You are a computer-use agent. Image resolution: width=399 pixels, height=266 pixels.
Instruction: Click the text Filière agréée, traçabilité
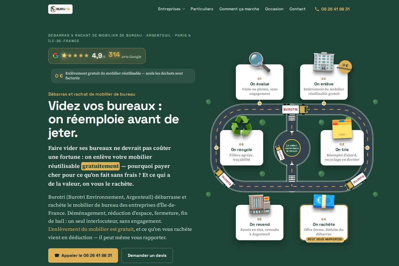pos(241,157)
